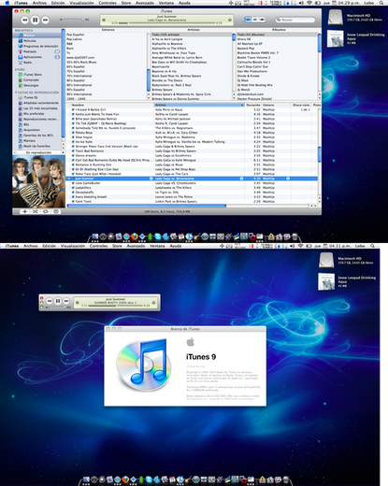388x486 pixels.
Task: Open Avanzado in the 04:31 p.m. menu bar
Action: (136, 246)
